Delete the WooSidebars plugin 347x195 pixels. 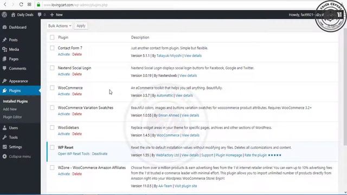point(77,134)
